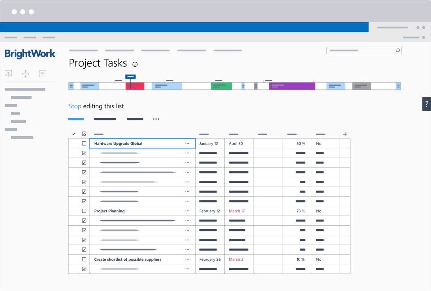Open Help via the question mark icon
The height and width of the screenshot is (291, 431).
click(426, 104)
